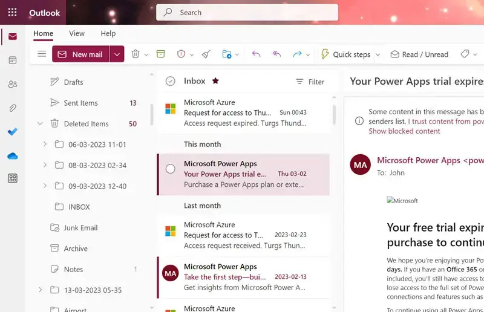Expand the 06-03-2023 11-01 folder

coord(45,144)
